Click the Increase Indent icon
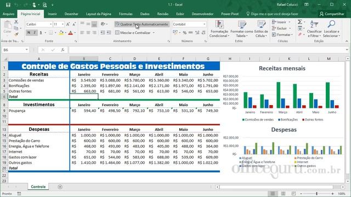 pos(109,33)
